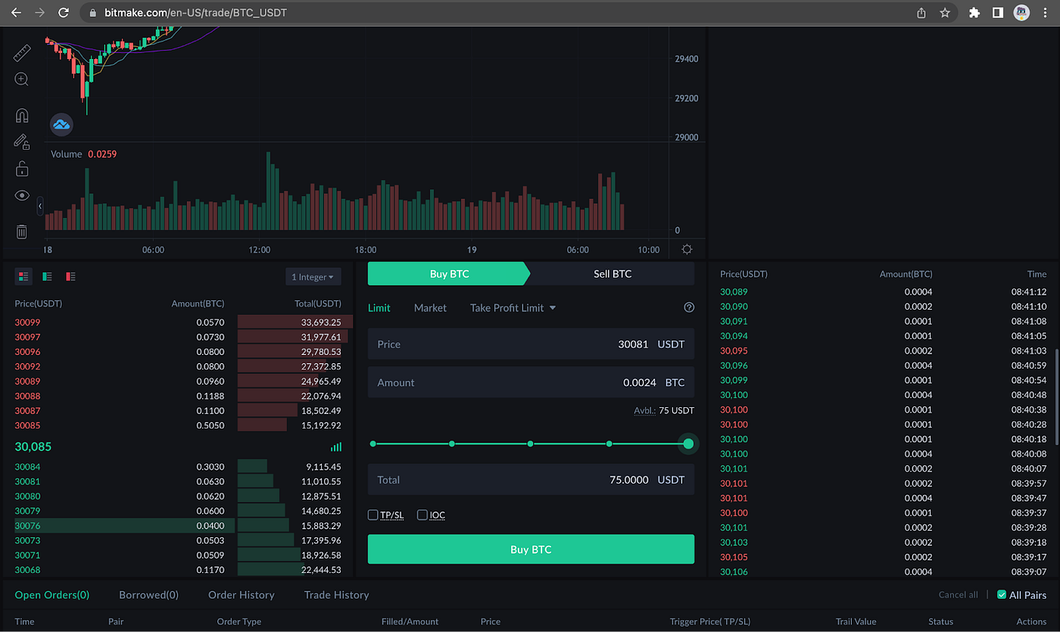Click the green signal bars icon beside 30,085
Image resolution: width=1060 pixels, height=632 pixels.
(336, 447)
